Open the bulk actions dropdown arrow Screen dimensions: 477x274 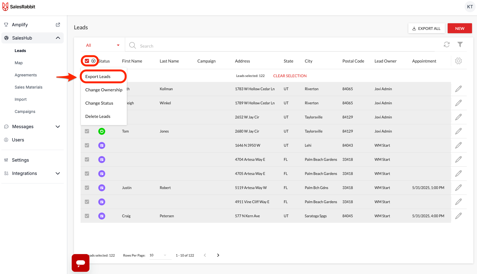[x=94, y=61]
